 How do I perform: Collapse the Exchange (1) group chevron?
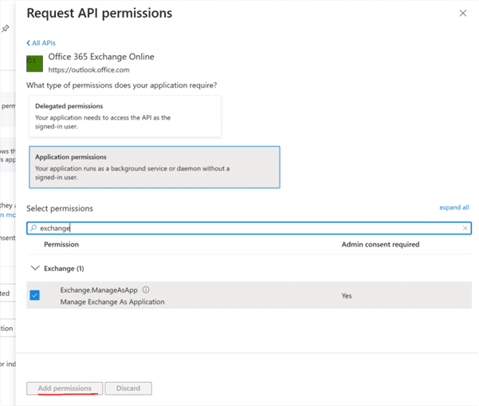(33, 269)
